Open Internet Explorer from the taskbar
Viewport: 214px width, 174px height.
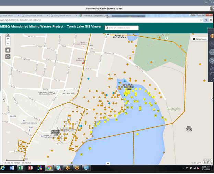tap(2, 168)
